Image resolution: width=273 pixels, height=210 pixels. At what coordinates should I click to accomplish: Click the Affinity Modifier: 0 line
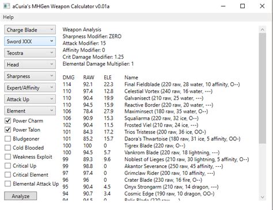click(84, 50)
